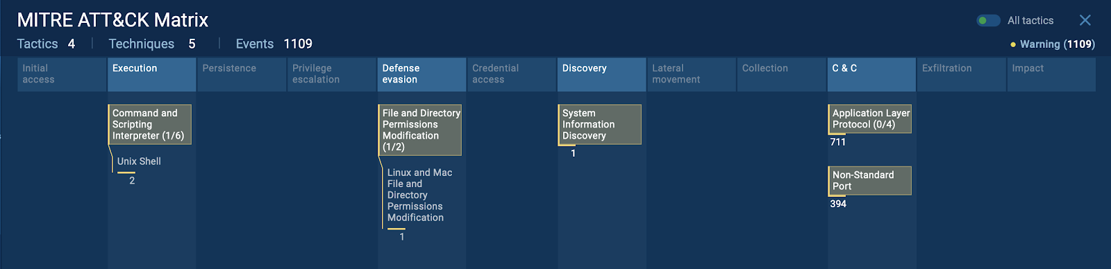
Task: Select the Exfiltration tactic header
Action: [x=961, y=74]
